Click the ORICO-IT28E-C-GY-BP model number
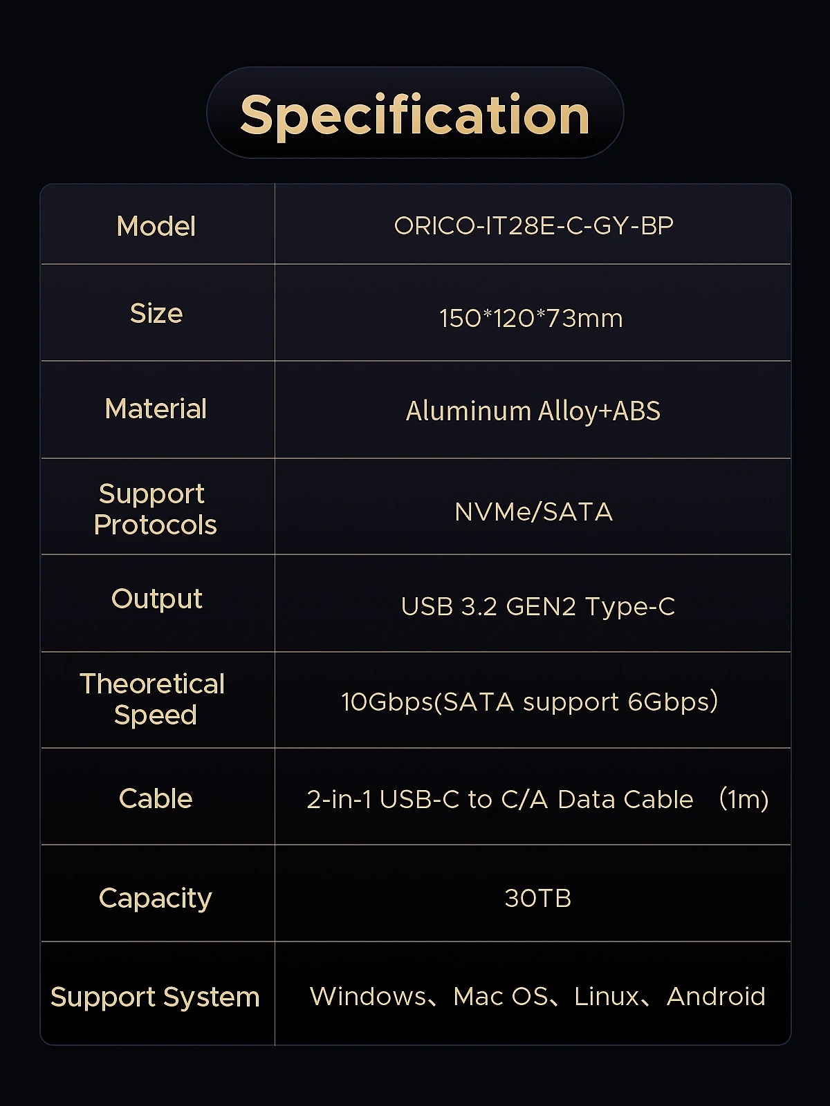This screenshot has height=1106, width=830. (533, 225)
